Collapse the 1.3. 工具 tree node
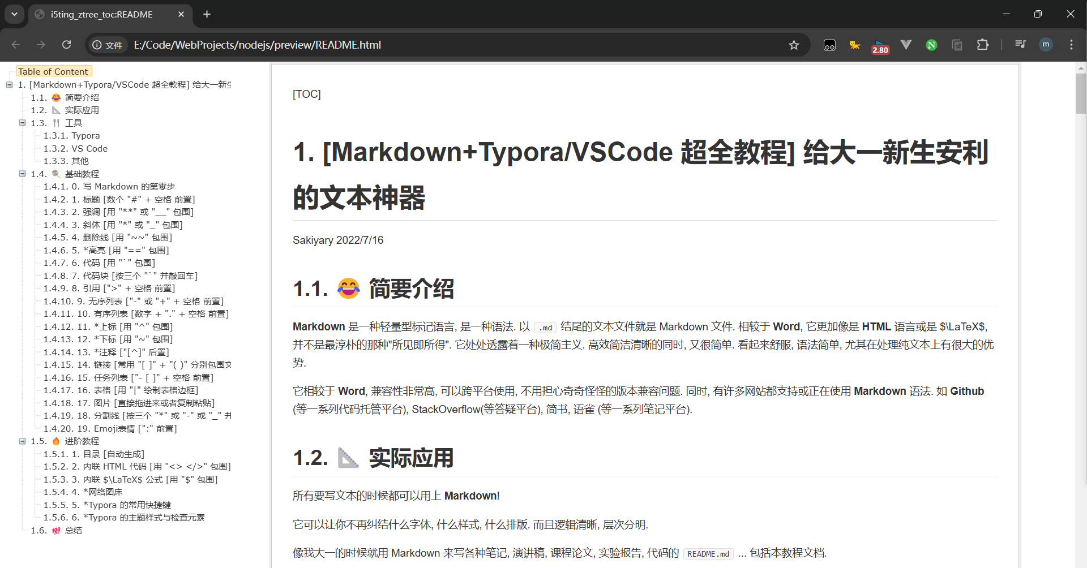Screen dimensions: 1087x568 pos(22,123)
